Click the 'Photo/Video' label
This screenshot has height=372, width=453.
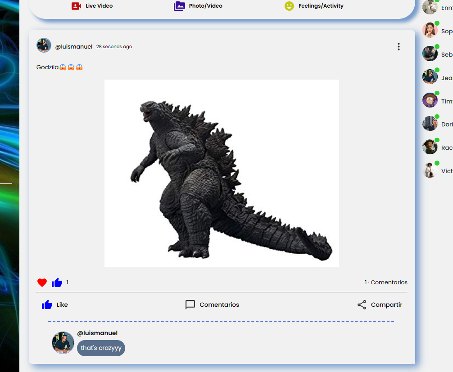(x=206, y=6)
